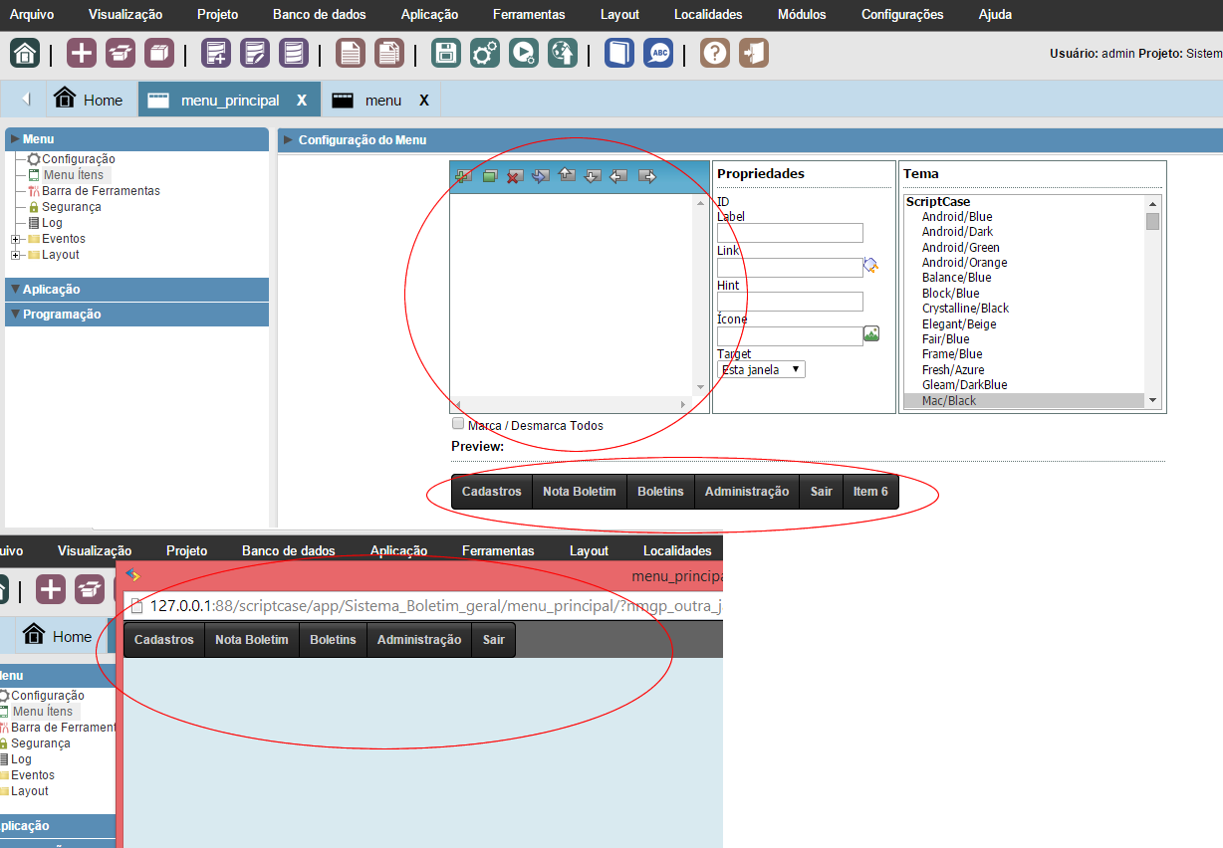Switch to the menu tab
Screen dimensions: 1223x848
pos(382,101)
